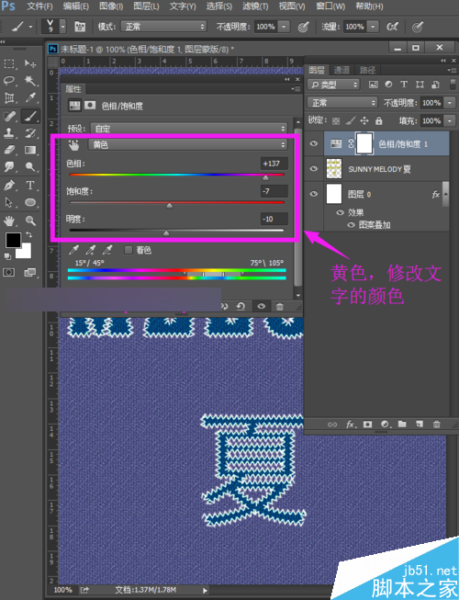Open the preset dropdown set to custom

tap(189, 129)
